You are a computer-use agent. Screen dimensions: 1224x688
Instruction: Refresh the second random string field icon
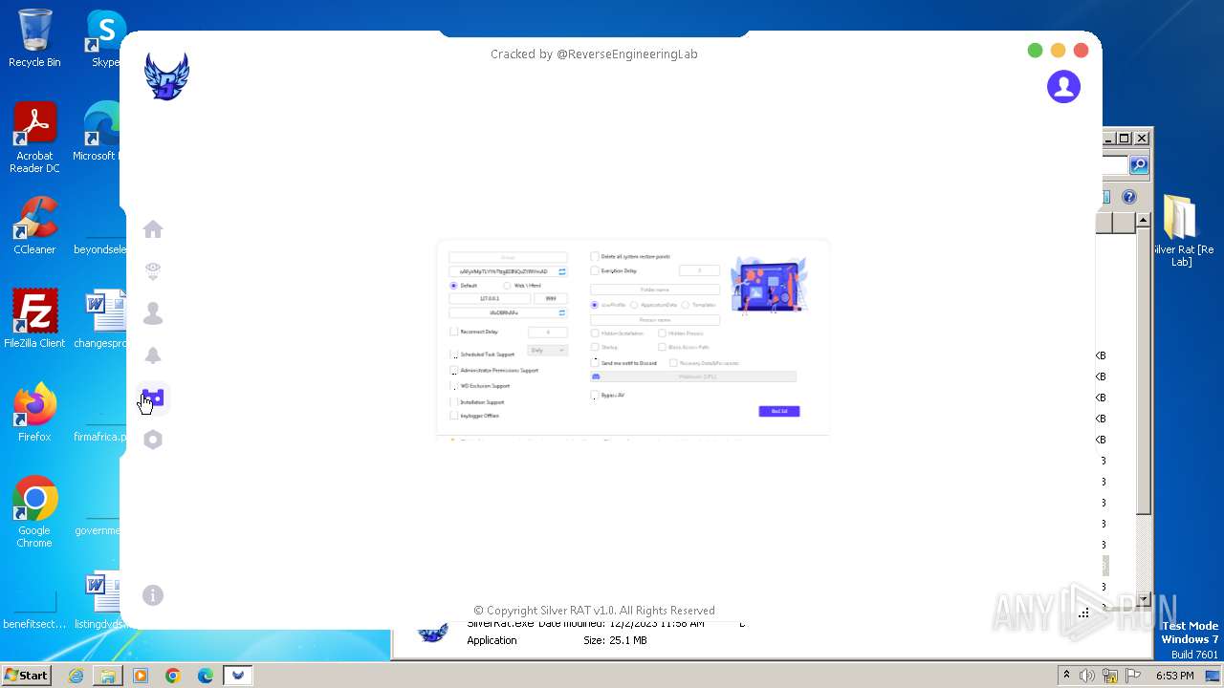click(562, 312)
